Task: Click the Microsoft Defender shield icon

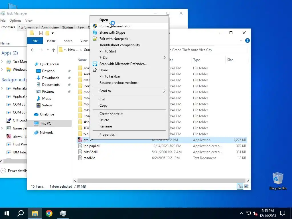Action: pos(95,64)
